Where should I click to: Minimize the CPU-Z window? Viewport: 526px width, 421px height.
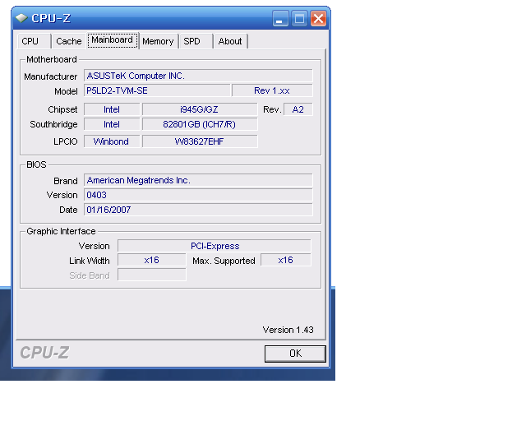click(280, 18)
